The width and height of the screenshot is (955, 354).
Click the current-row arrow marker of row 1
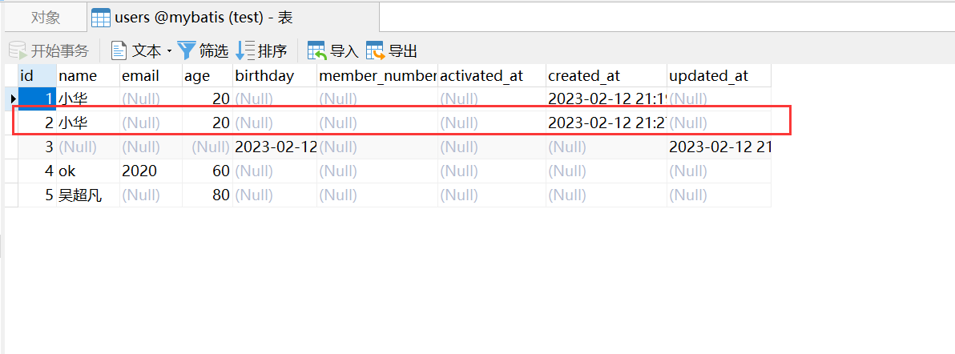(13, 99)
